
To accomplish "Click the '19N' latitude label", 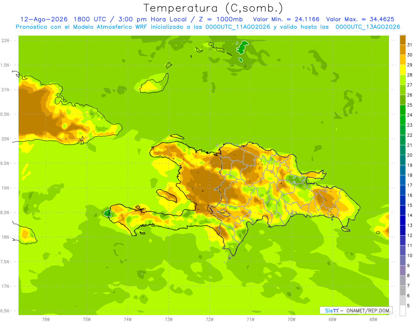I will 5,188.
